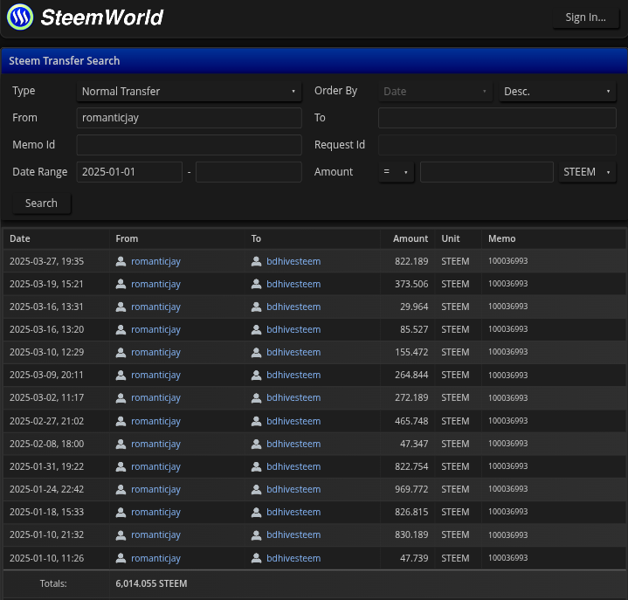Click the SteemWorld site title text
The height and width of the screenshot is (600, 628).
tap(102, 17)
